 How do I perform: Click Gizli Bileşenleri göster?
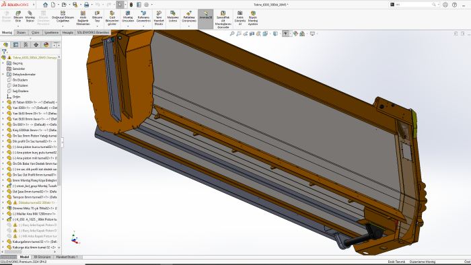[x=112, y=18]
